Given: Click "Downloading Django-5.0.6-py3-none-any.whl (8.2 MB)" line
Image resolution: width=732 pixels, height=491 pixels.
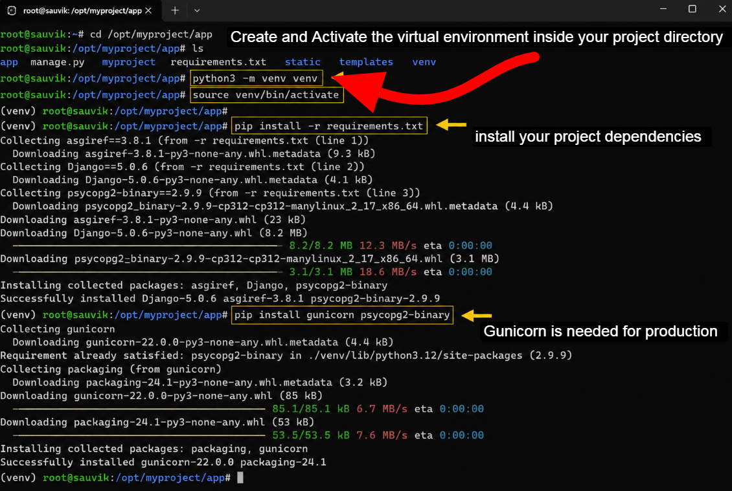Looking at the screenshot, I should pyautogui.click(x=154, y=233).
